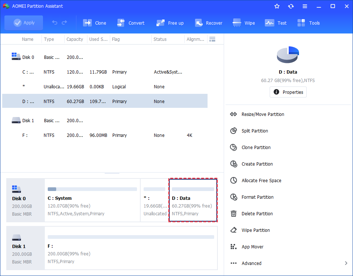The image size is (353, 276).
Task: Open the Test tool
Action: pyautogui.click(x=270, y=23)
